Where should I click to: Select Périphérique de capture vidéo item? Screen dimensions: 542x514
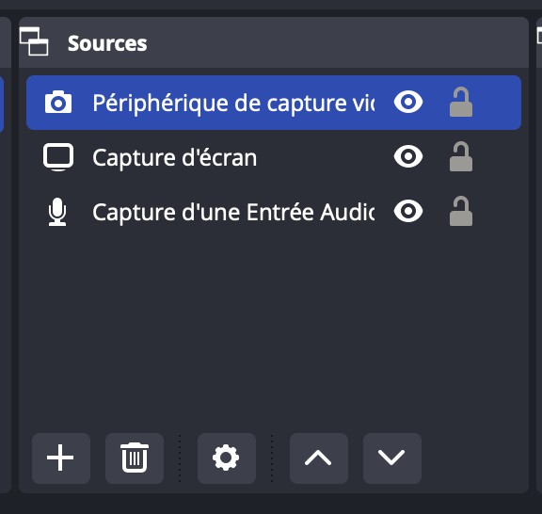[x=274, y=103]
